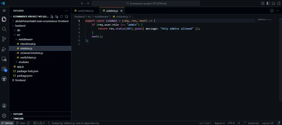Split the editor to the right
This screenshot has width=282, height=125.
[272, 11]
